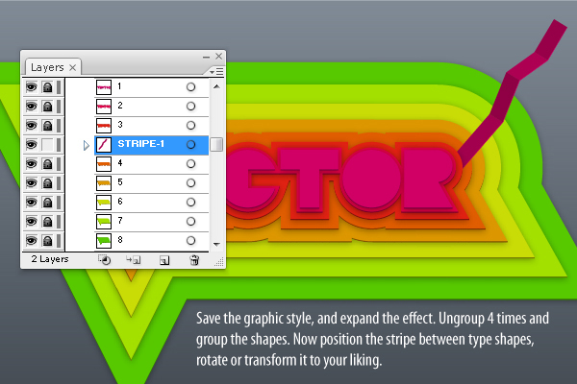Open the Layers panel flyout menu
577x384 pixels.
coord(216,72)
